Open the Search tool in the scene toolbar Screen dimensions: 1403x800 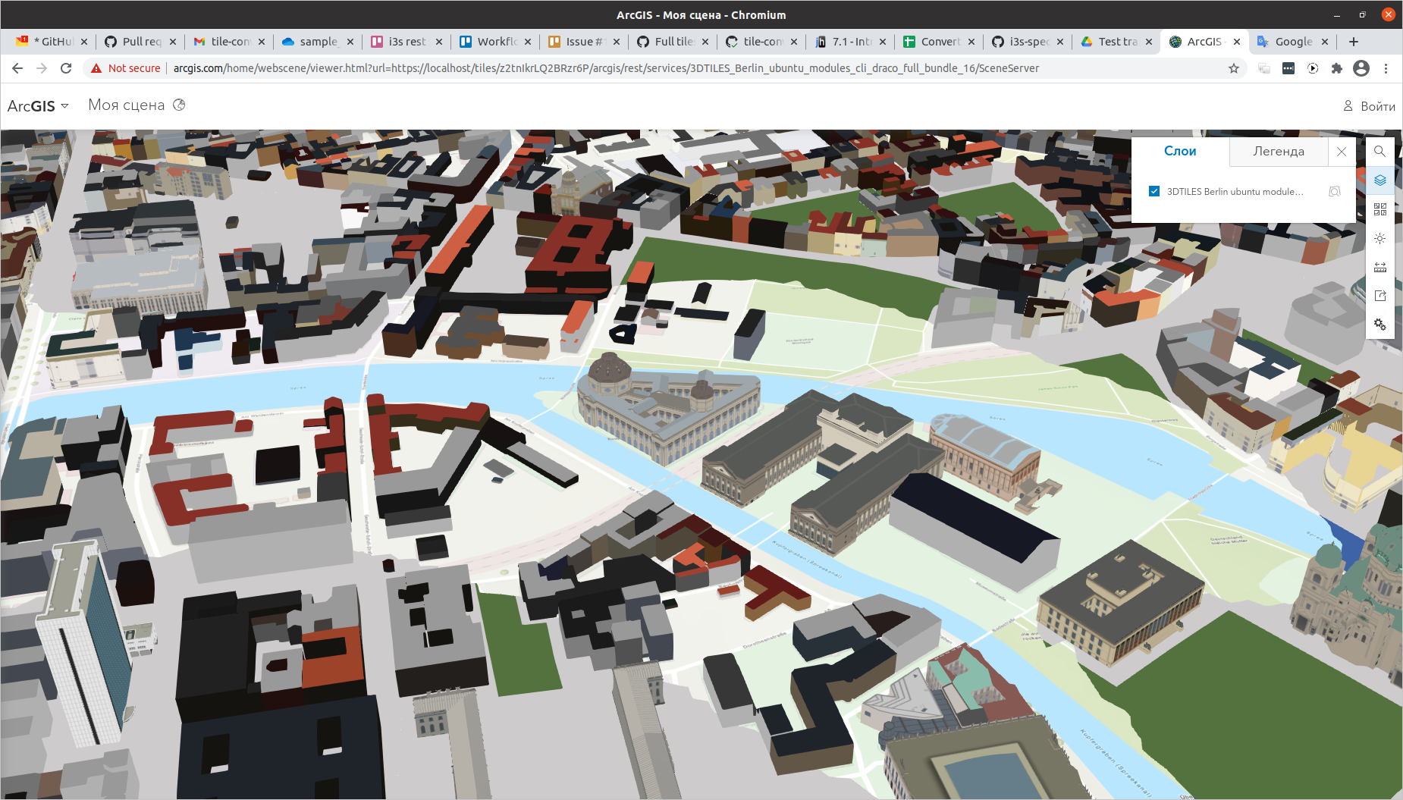tap(1379, 151)
